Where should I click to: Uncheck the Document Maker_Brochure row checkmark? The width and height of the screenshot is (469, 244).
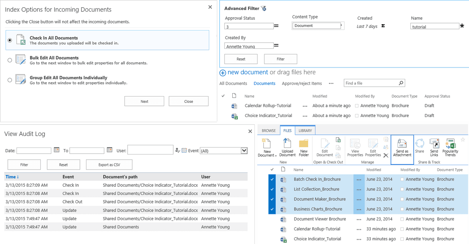272,199
